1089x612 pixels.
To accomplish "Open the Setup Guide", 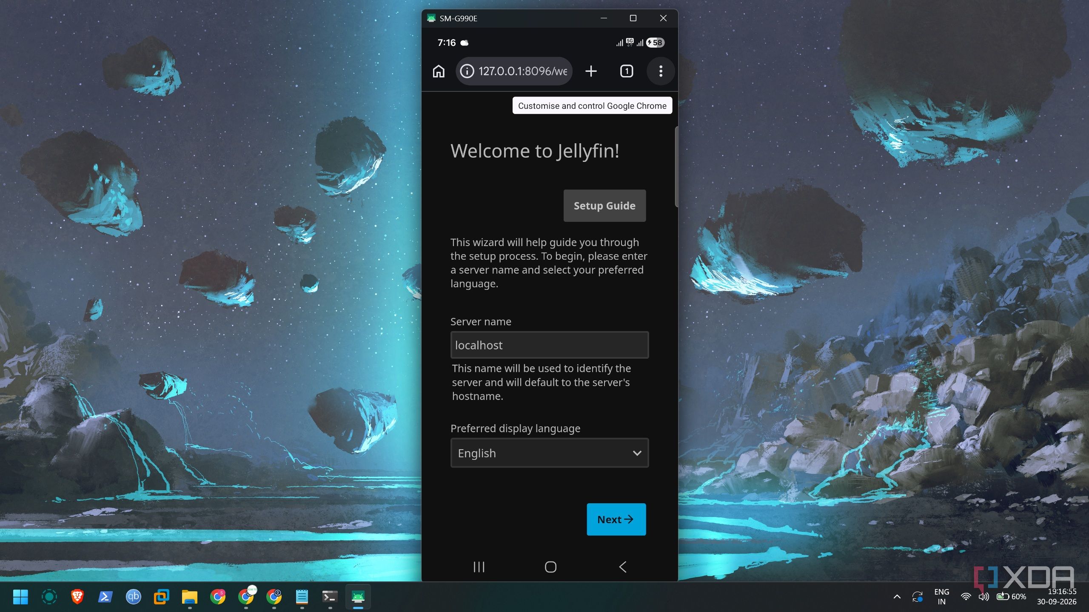I will pos(604,206).
